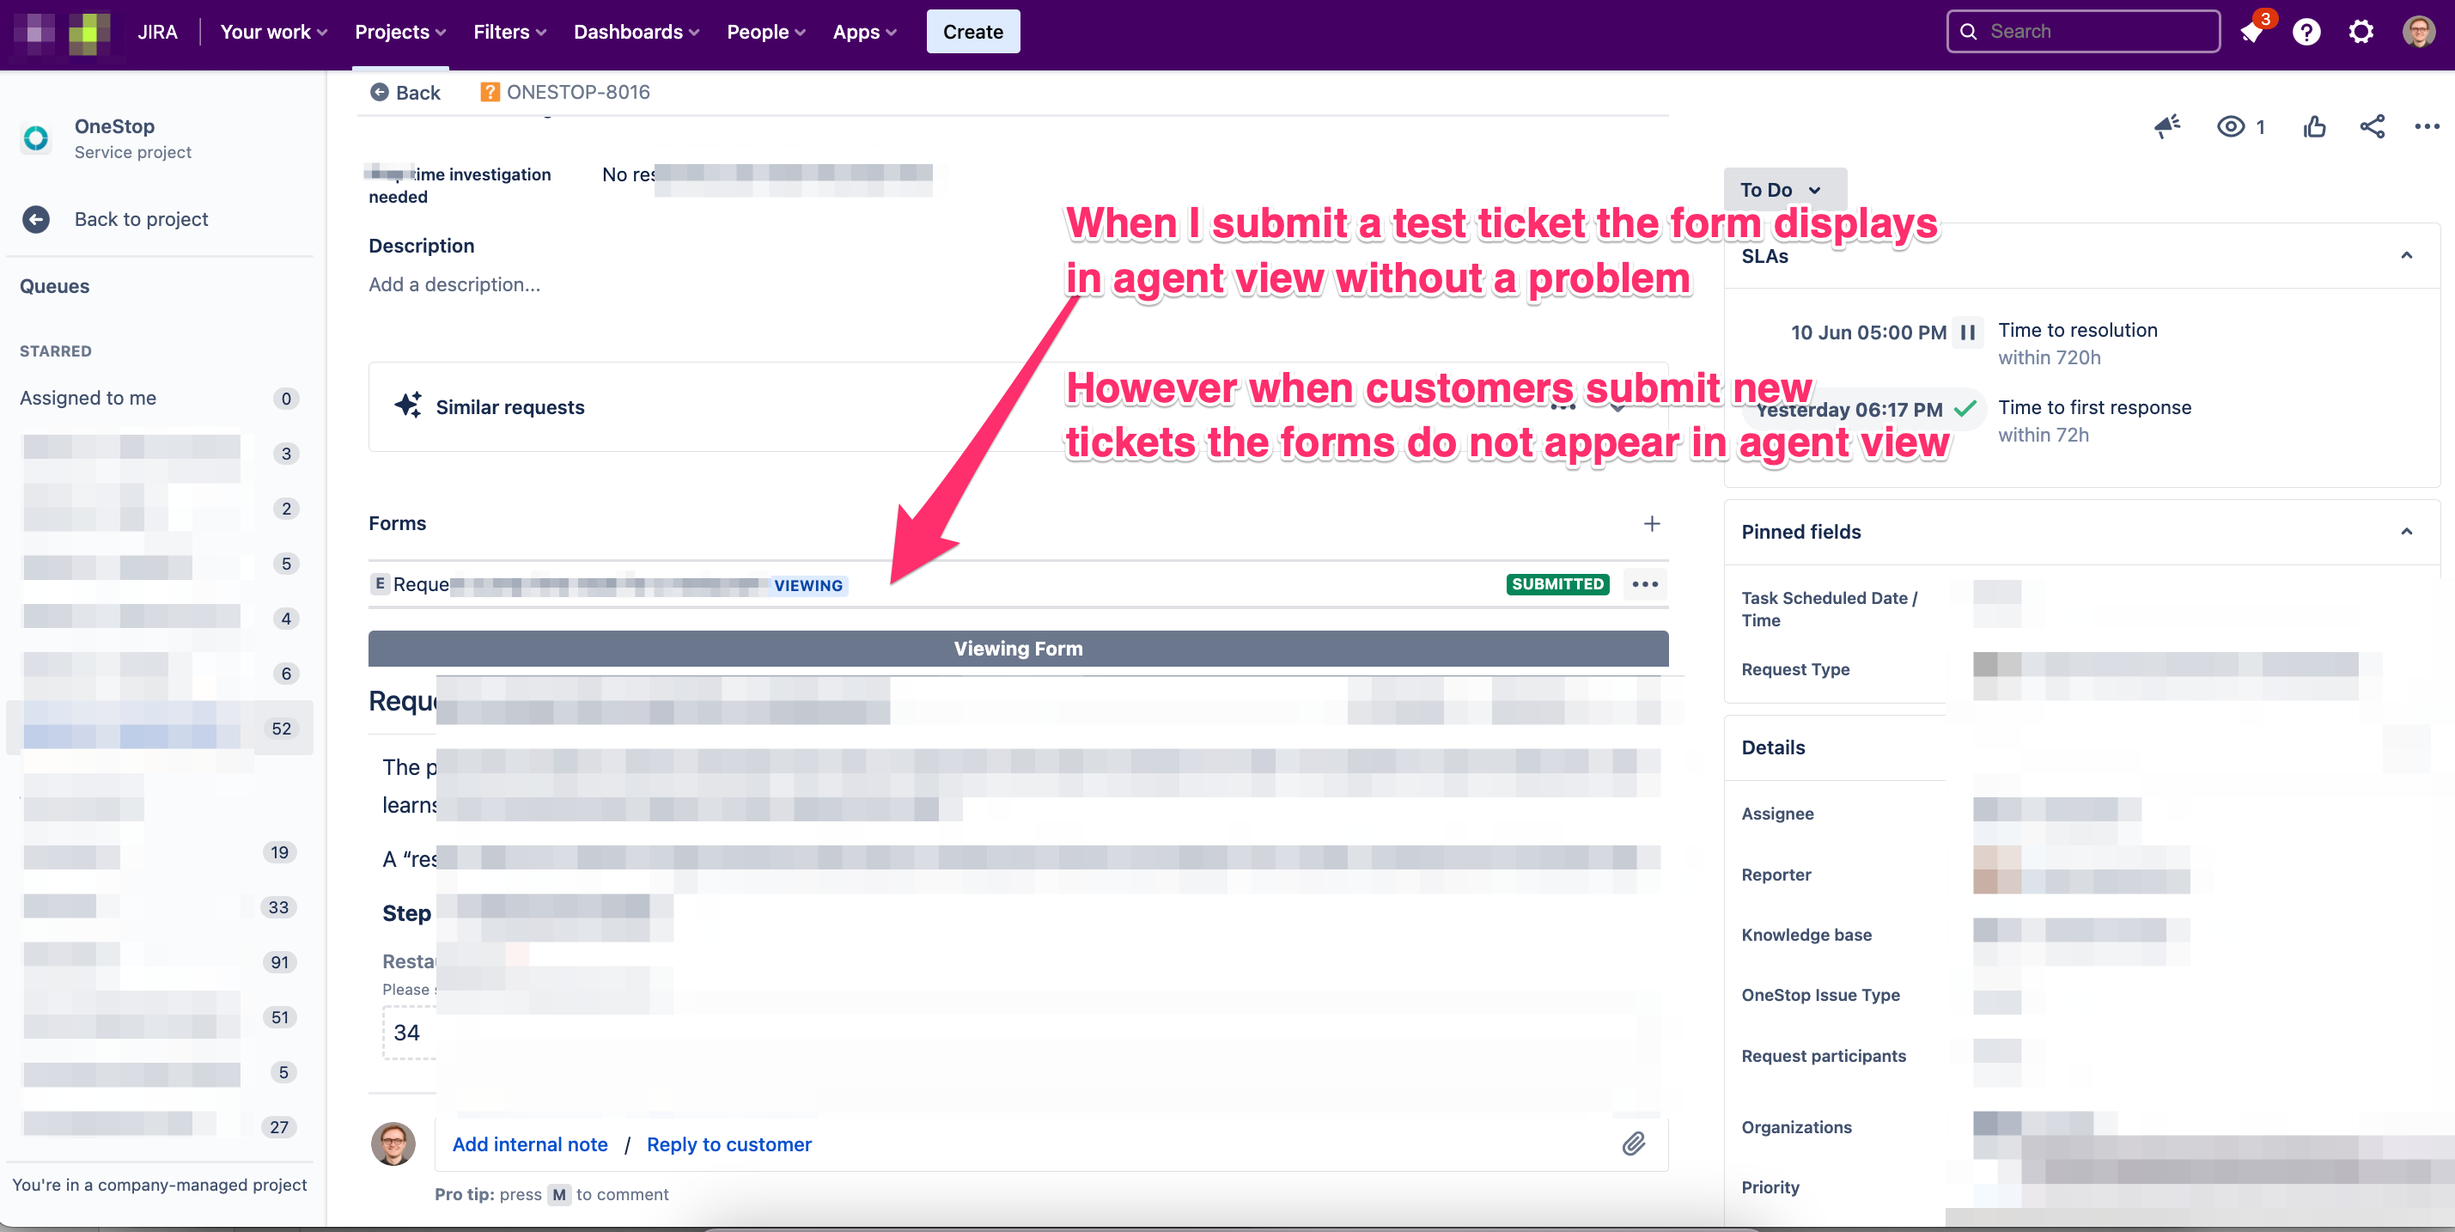Click the megaphone feedback icon
This screenshot has width=2455, height=1232.
tap(2167, 127)
